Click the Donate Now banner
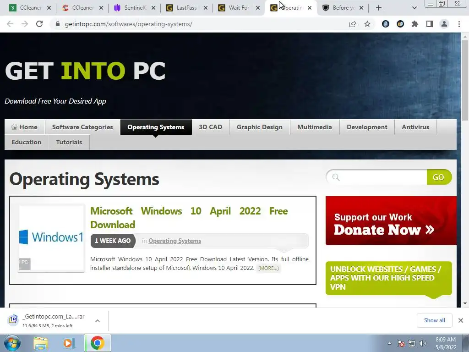 (391, 220)
